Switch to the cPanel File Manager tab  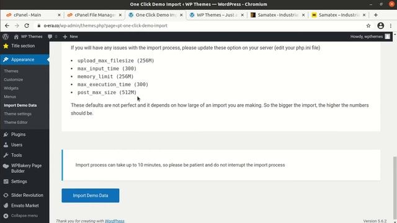tap(94, 15)
